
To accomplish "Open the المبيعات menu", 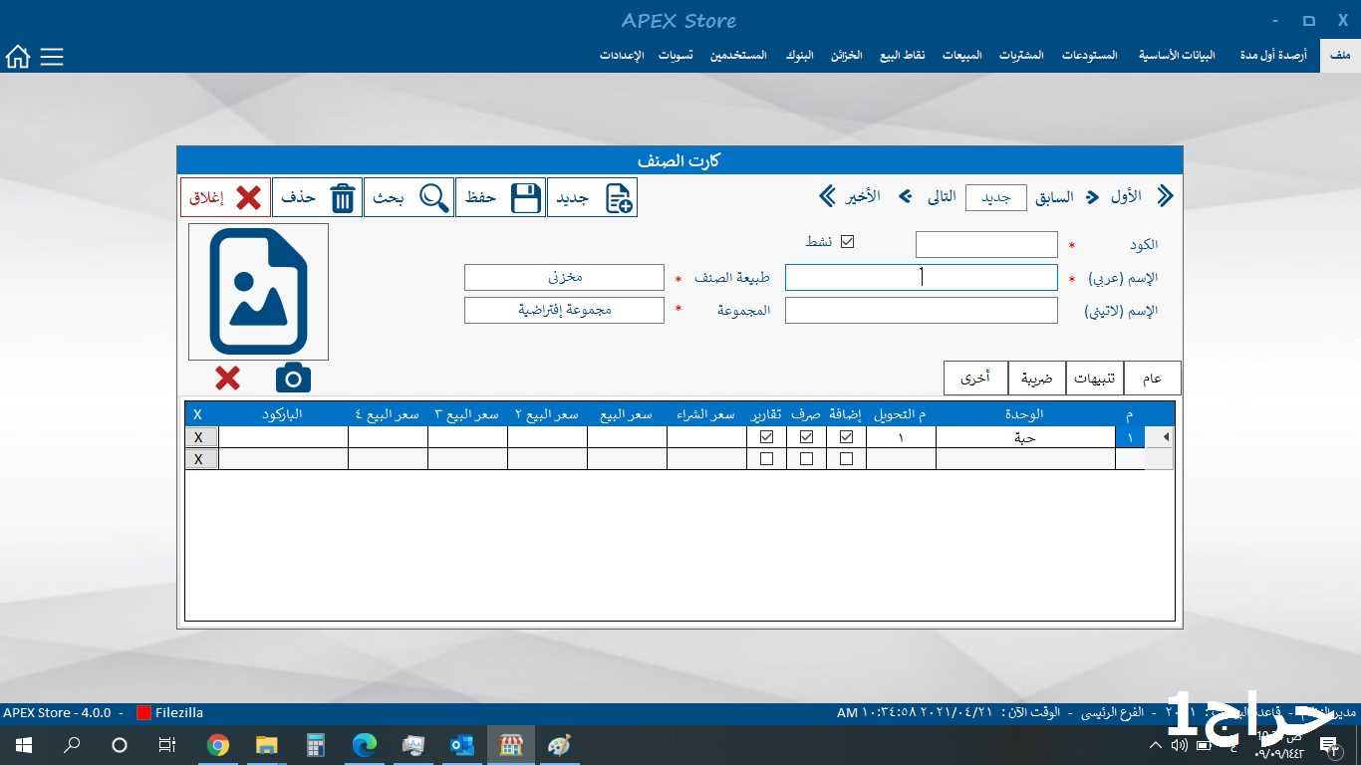I will [961, 56].
